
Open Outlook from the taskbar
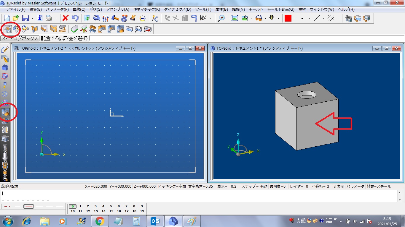coord(155,221)
